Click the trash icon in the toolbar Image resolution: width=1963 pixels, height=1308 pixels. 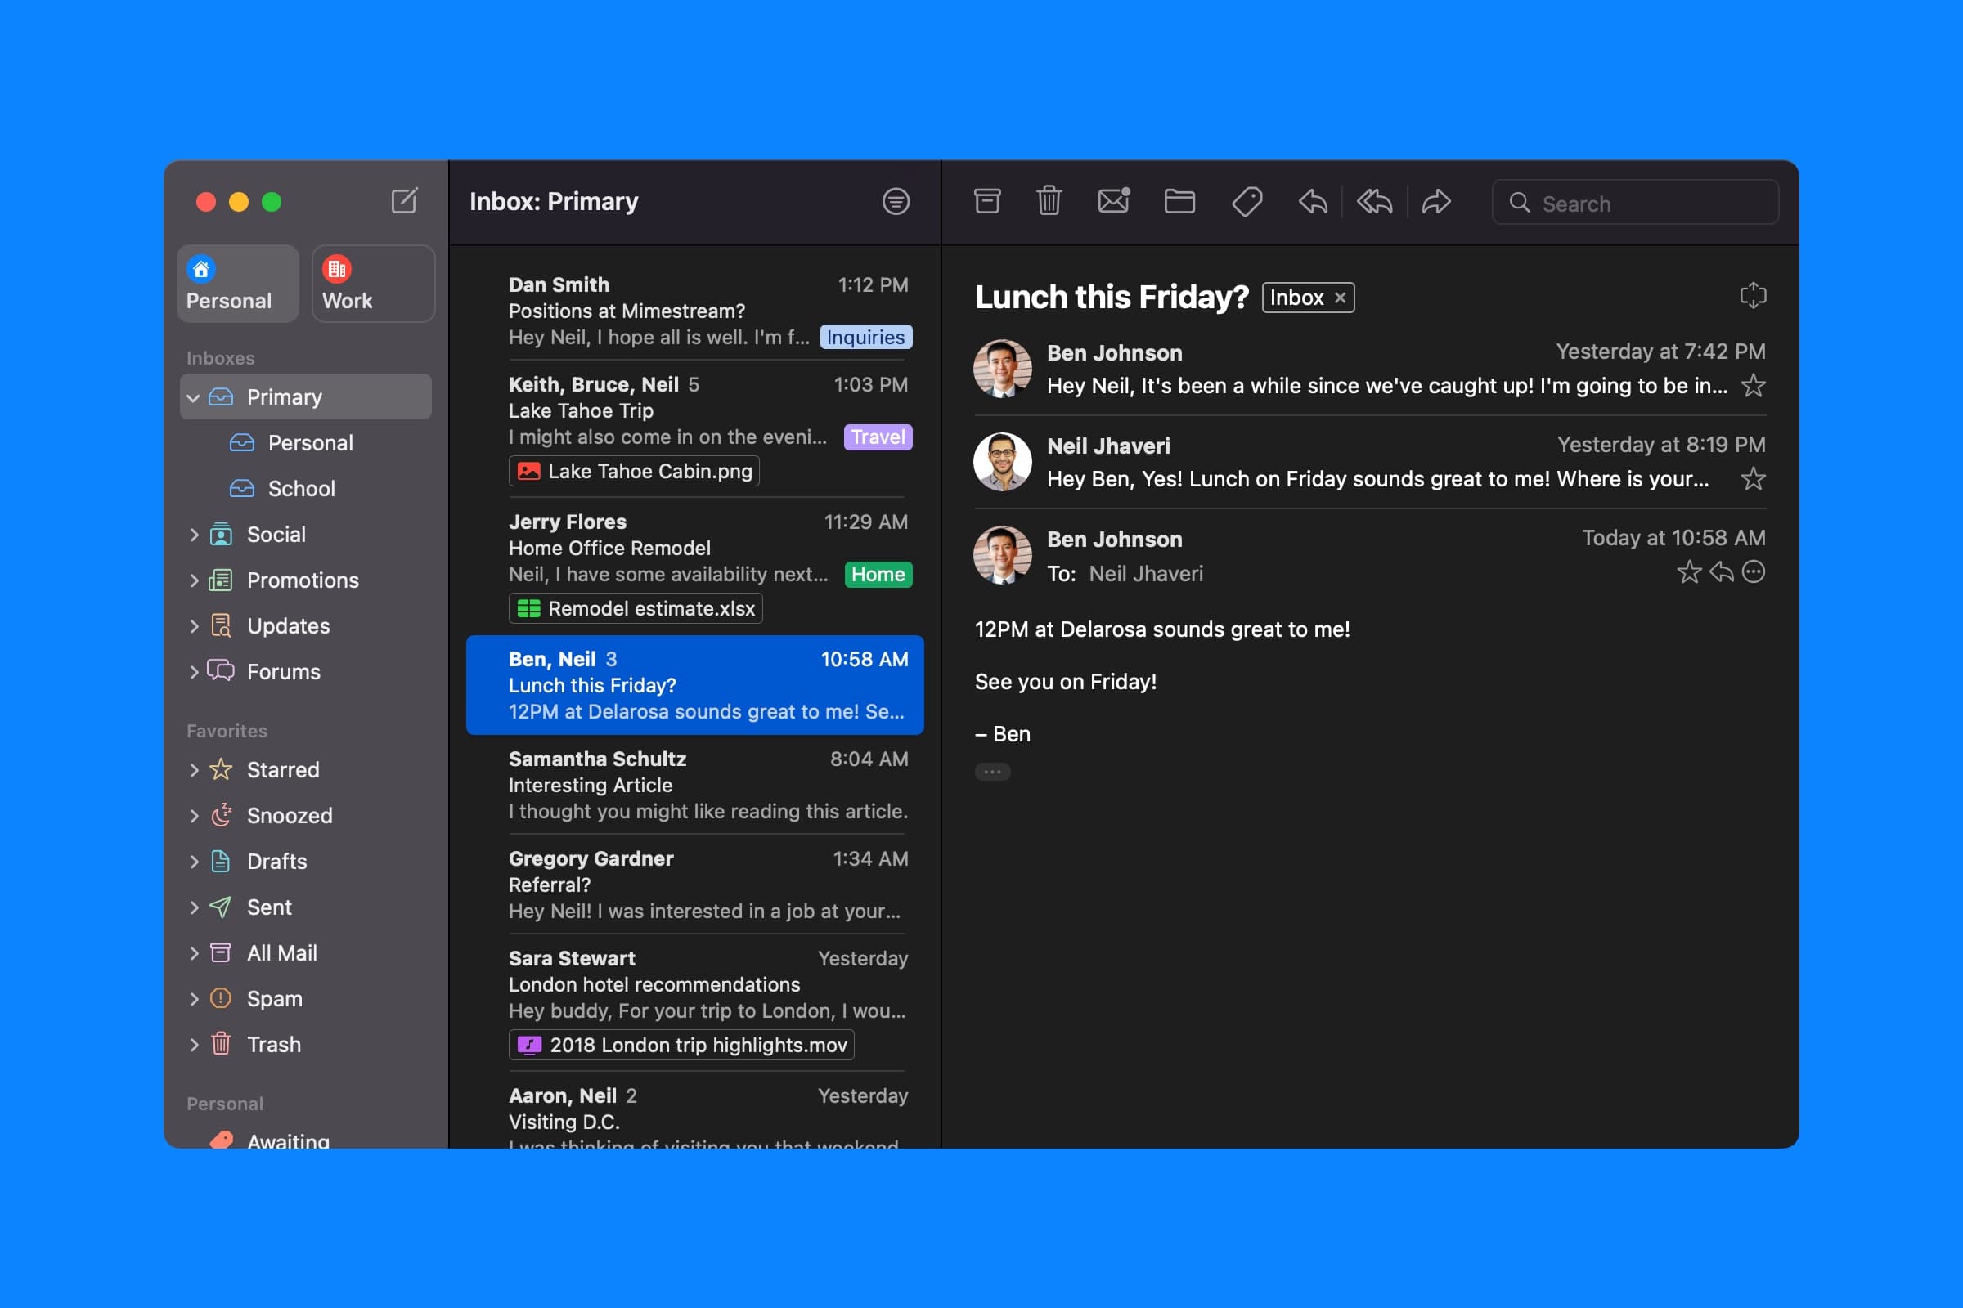(1049, 201)
